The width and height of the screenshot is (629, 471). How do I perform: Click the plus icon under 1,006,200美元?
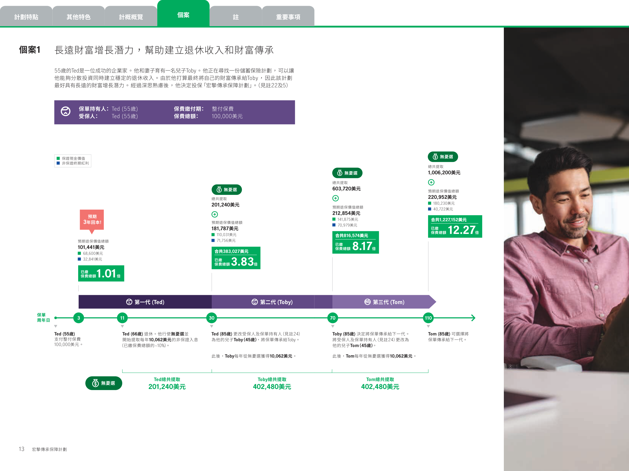click(431, 182)
